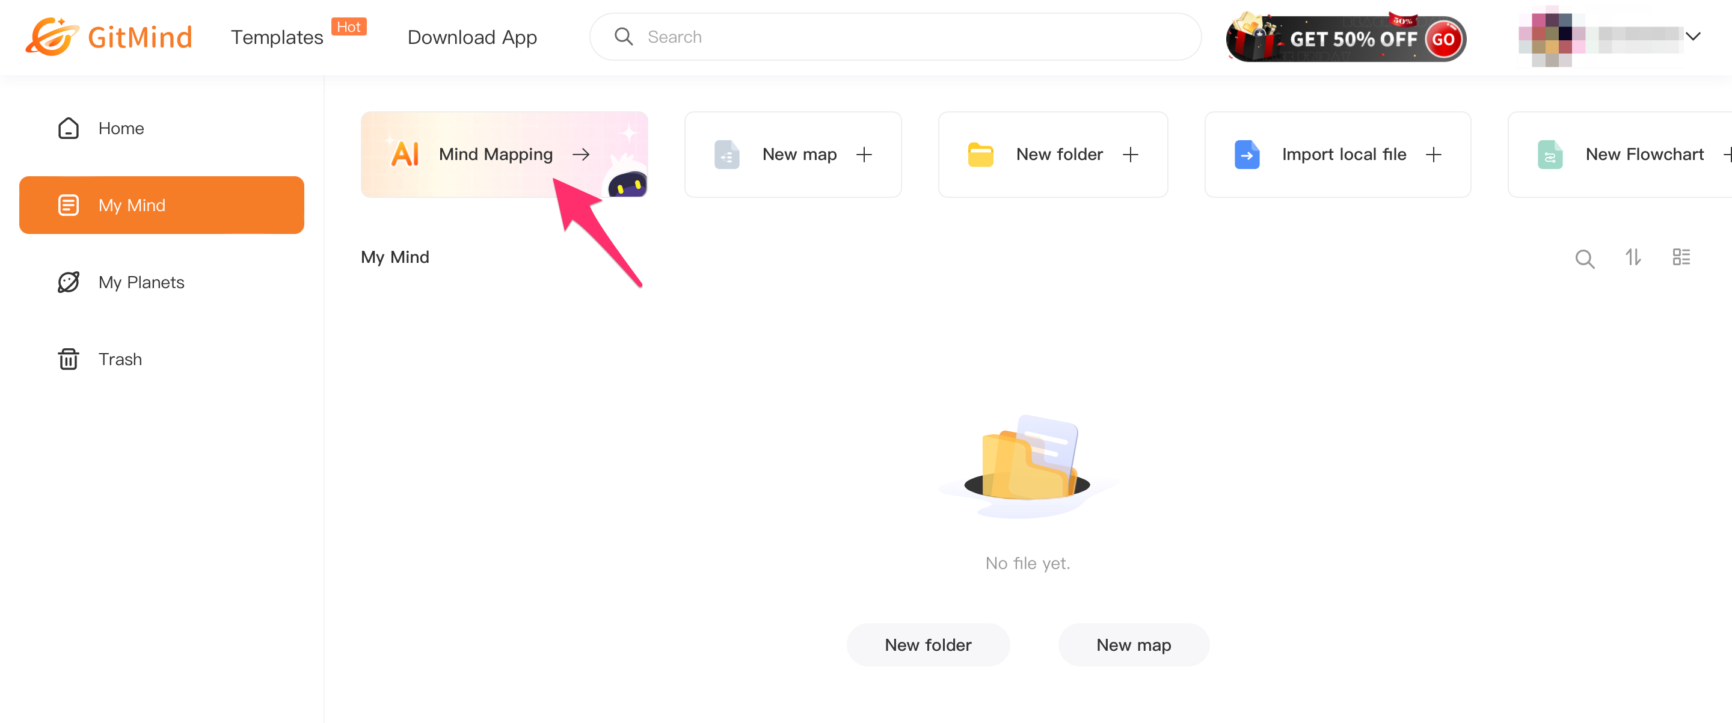Open the Templates tab
The image size is (1732, 723).
tap(277, 37)
